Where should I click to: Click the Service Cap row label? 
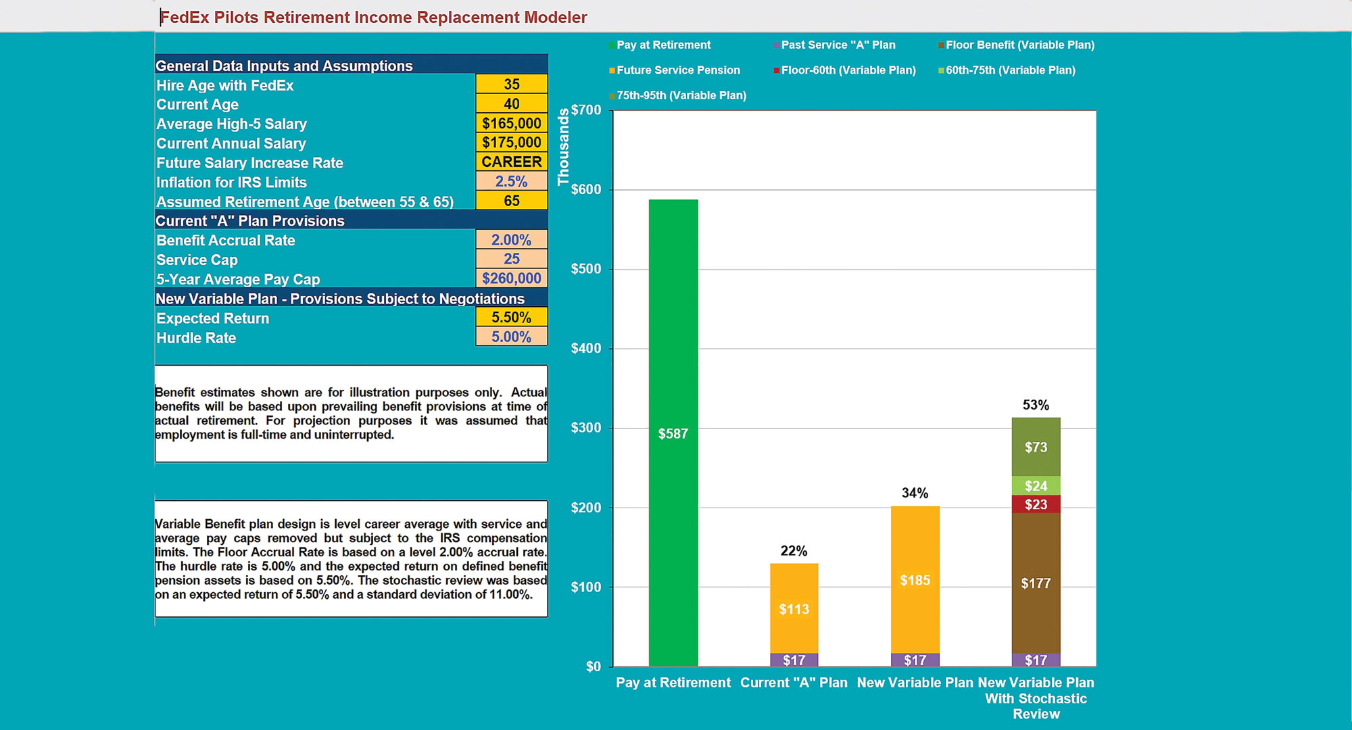[x=197, y=260]
